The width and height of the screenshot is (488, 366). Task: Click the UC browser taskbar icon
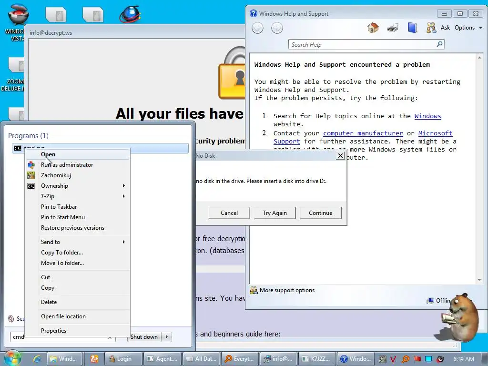(94, 359)
